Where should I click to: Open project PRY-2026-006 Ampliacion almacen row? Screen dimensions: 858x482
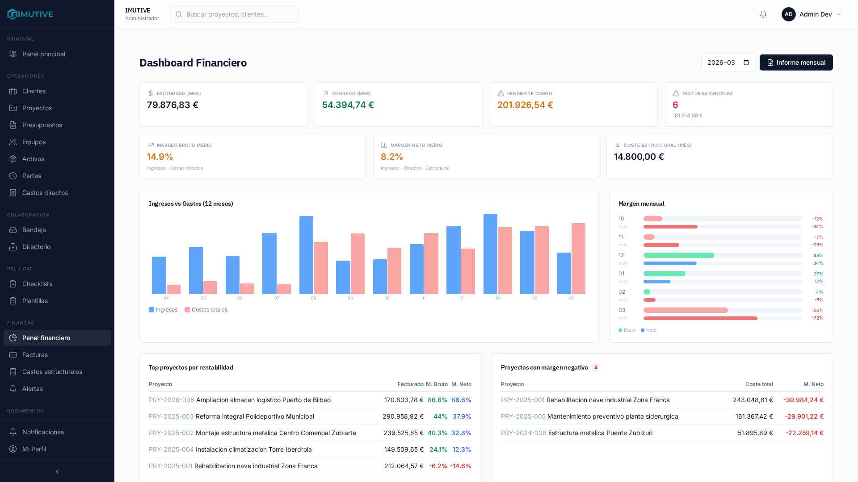click(x=263, y=400)
